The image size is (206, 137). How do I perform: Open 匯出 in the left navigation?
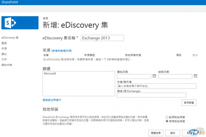pos(4,54)
